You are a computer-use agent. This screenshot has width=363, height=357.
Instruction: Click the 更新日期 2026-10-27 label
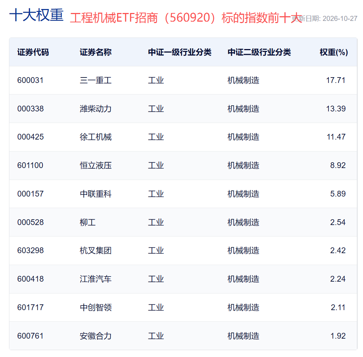pos(324,18)
